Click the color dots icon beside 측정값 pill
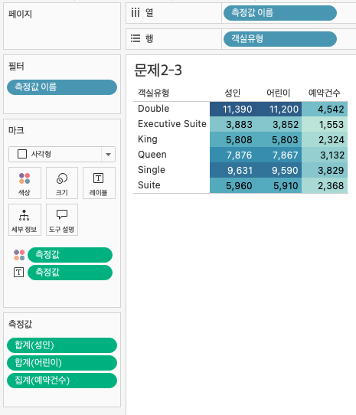The height and width of the screenshot is (415, 356). pyautogui.click(x=19, y=255)
